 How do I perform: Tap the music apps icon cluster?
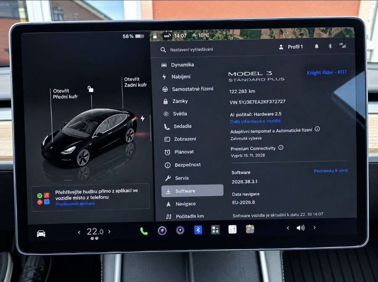pos(43,198)
